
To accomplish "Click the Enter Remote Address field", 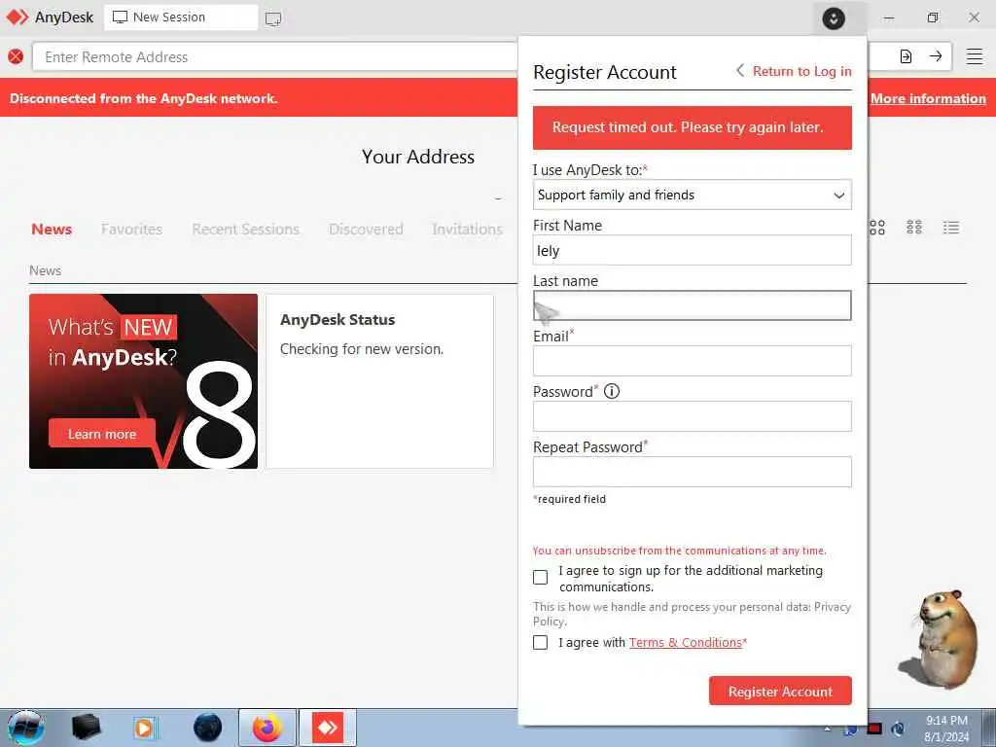I will [274, 56].
